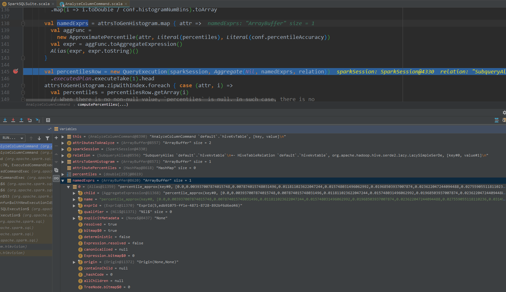Expand the attributesToAnalyze variable
Image resolution: width=506 pixels, height=292 pixels.
click(63, 143)
